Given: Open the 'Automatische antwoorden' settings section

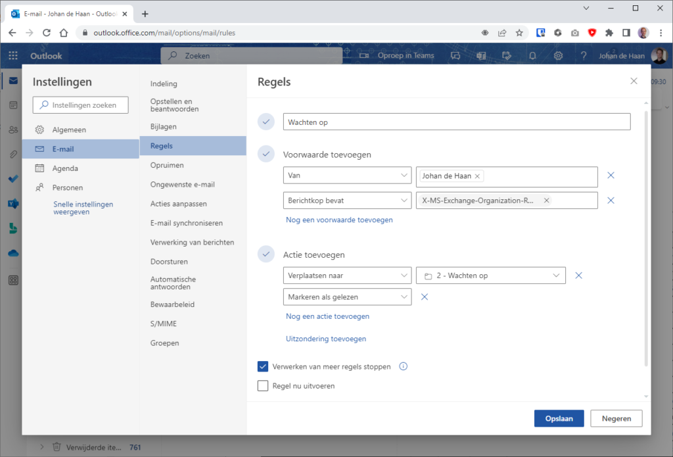Looking at the screenshot, I should [x=173, y=283].
